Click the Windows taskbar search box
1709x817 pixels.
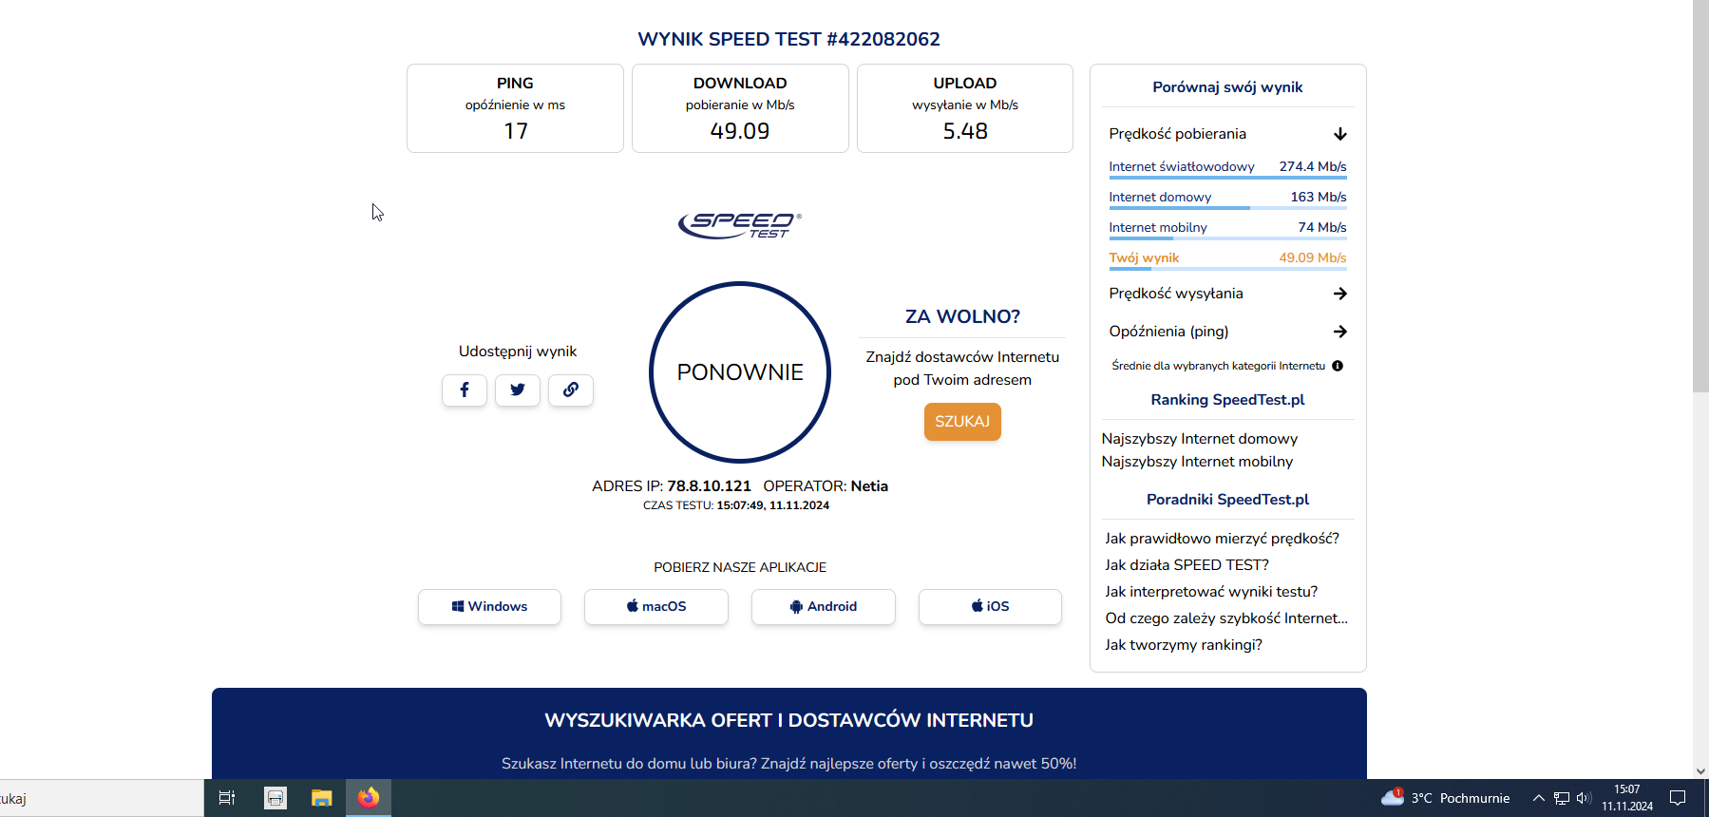pyautogui.click(x=102, y=798)
